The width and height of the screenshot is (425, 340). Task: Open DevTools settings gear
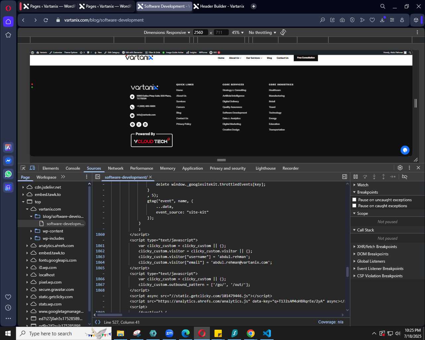click(400, 168)
